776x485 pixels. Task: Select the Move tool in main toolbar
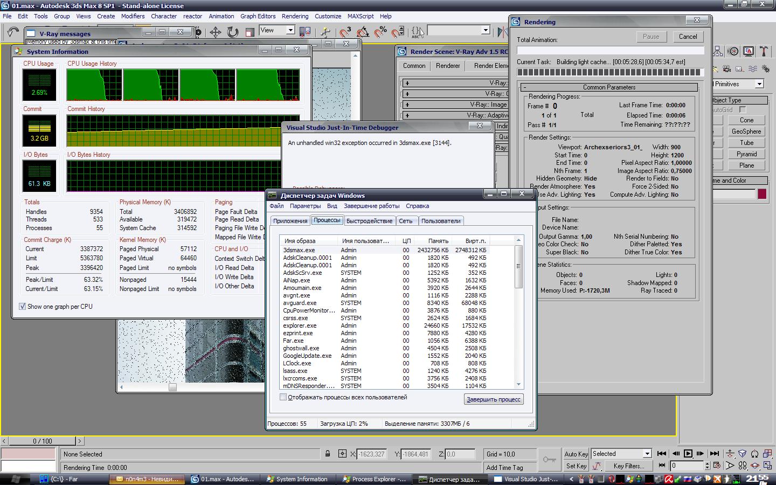[x=215, y=32]
